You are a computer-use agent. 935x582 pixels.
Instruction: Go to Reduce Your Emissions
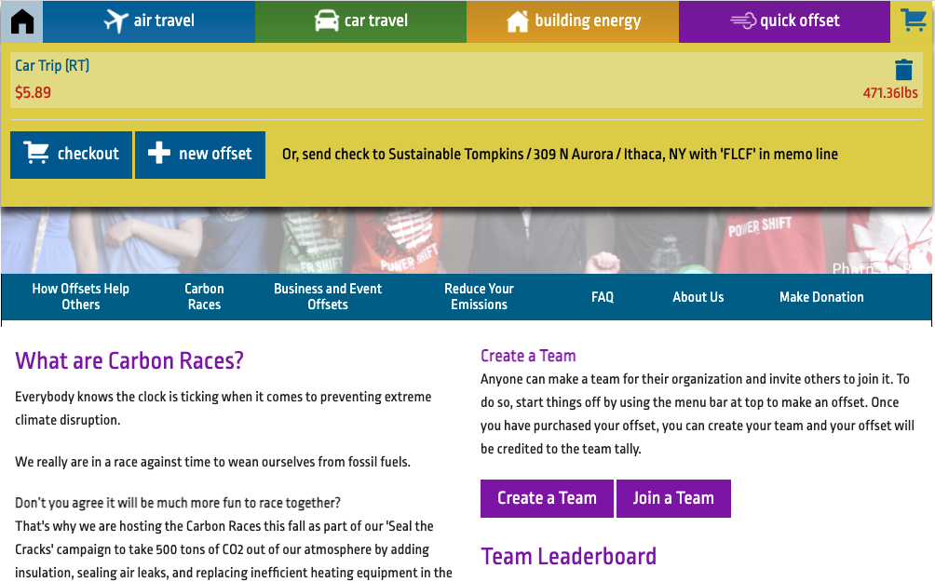click(479, 296)
